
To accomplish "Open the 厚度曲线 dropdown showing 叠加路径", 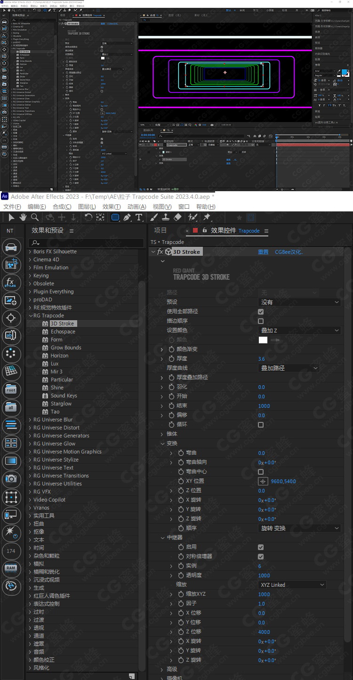I will pos(289,368).
